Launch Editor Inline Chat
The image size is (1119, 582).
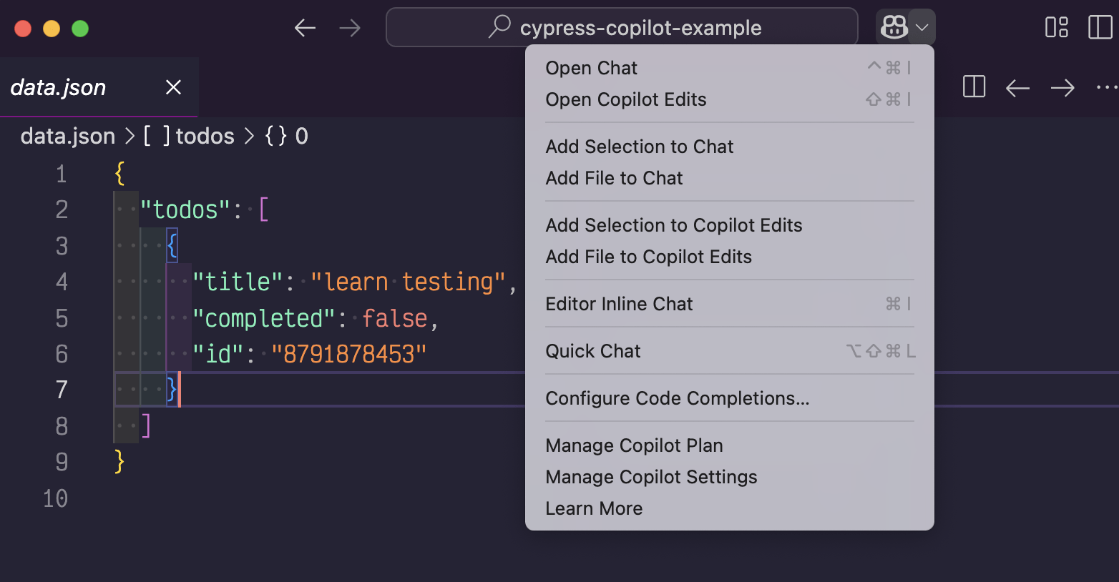click(730, 304)
